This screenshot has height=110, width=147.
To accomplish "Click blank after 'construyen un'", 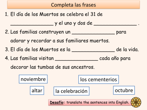I will pyautogui.click(x=93, y=34).
